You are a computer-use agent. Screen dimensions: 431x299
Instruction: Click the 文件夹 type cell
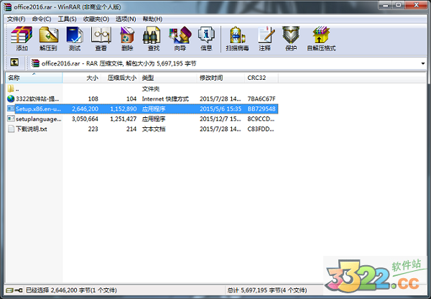151,89
